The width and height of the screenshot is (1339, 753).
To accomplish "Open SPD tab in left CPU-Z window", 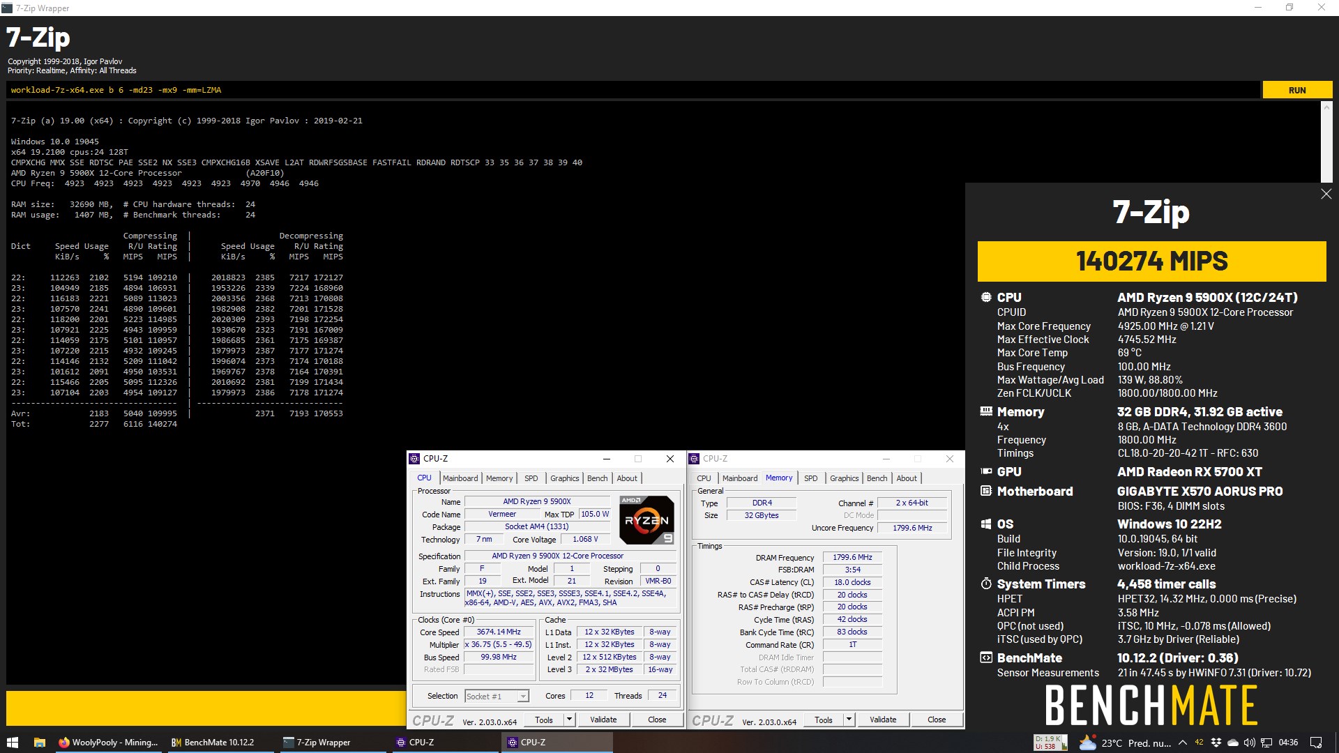I will (x=531, y=478).
